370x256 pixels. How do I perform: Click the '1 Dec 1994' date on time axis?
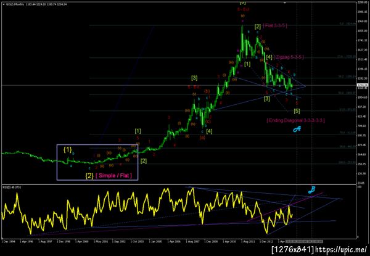[x=8, y=242]
